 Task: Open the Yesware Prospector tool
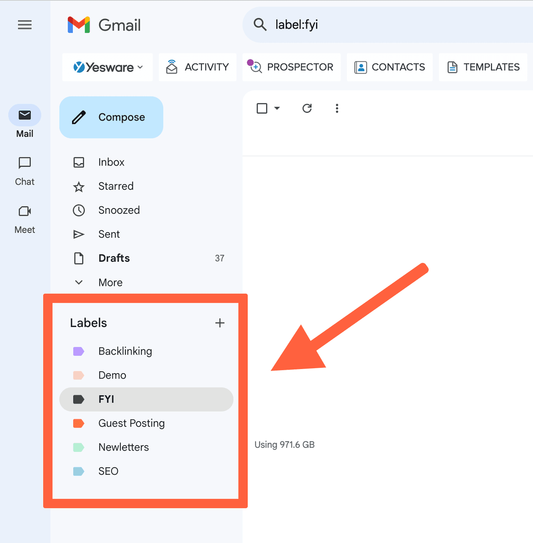click(291, 67)
